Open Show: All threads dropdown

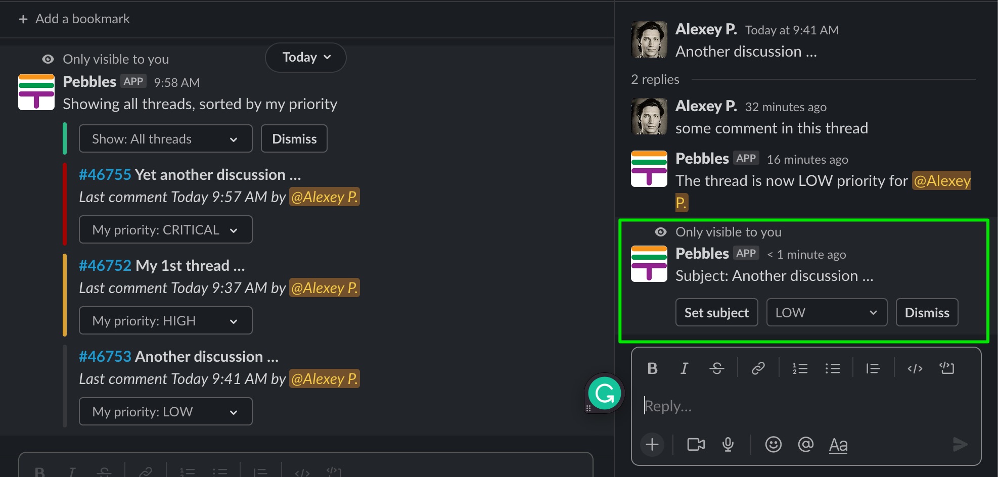165,138
